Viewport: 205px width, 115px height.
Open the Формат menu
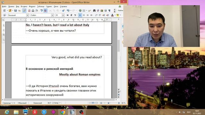pyautogui.click(x=32, y=6)
